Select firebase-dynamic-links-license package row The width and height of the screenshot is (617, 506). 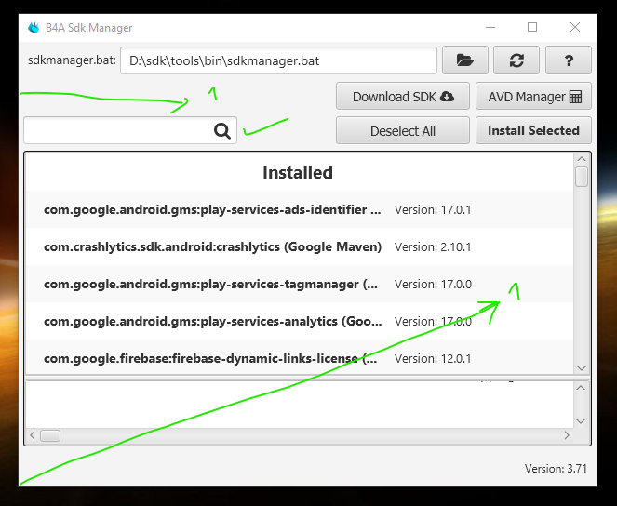tap(300, 357)
